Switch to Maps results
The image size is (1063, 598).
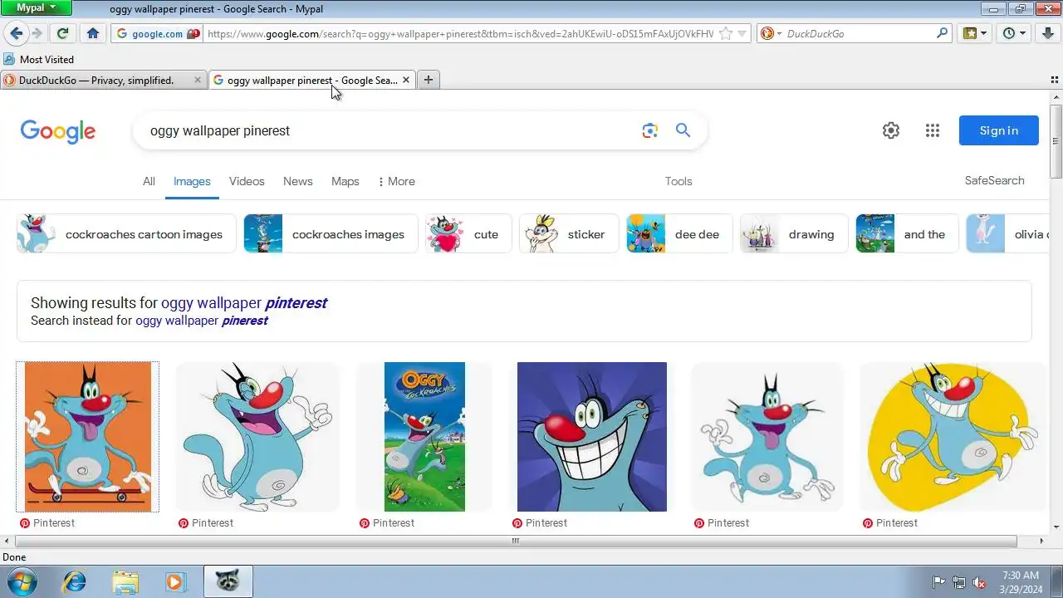point(345,181)
